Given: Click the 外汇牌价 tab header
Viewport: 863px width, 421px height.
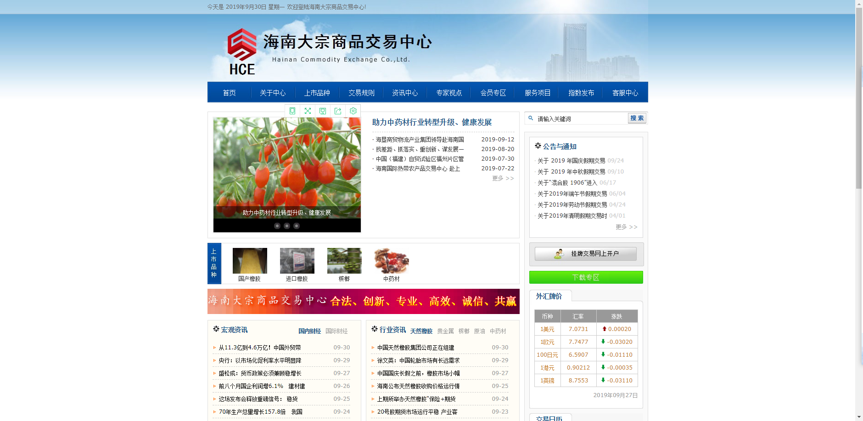Looking at the screenshot, I should pyautogui.click(x=549, y=296).
